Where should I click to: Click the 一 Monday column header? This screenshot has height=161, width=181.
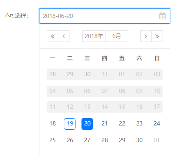coord(52,58)
